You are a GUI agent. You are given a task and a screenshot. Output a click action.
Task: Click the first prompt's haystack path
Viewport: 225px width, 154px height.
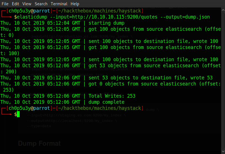click(x=100, y=11)
